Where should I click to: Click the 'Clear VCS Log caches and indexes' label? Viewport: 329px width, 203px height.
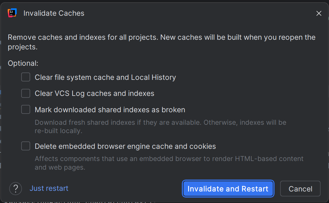point(94,94)
